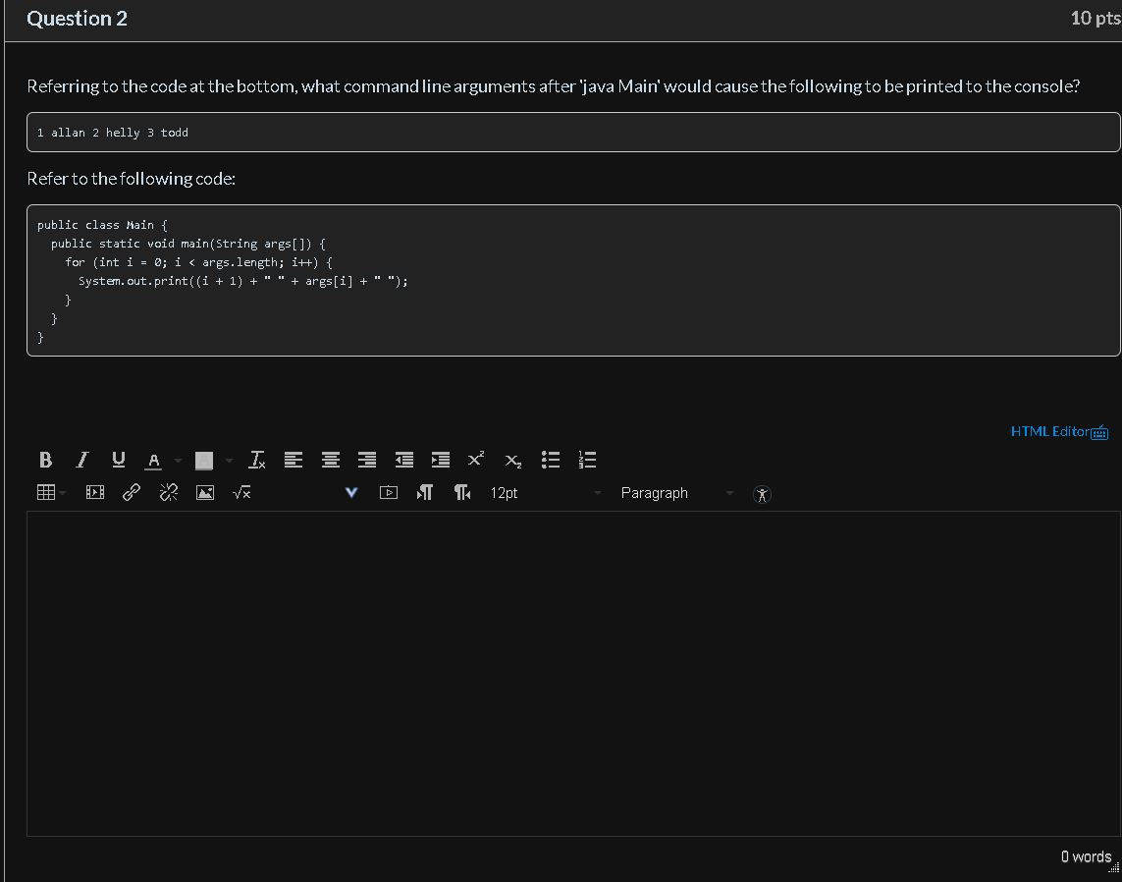Set text direction right-to-left
Screen dimensions: 1122x882
[x=462, y=492]
